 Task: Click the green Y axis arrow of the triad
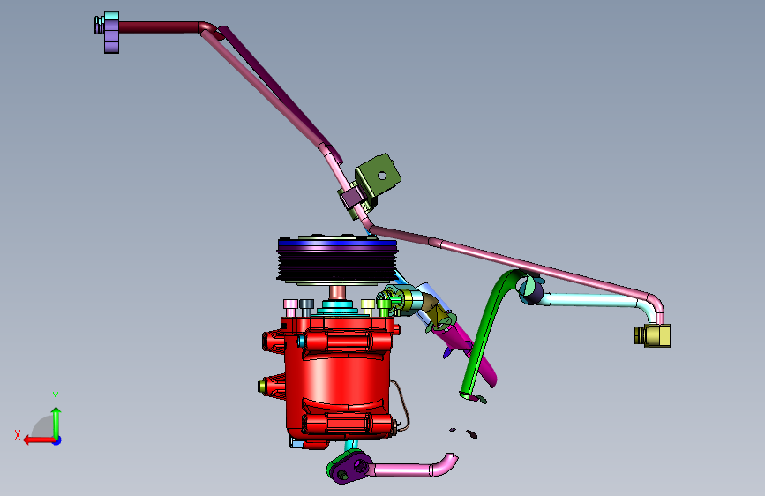56,423
